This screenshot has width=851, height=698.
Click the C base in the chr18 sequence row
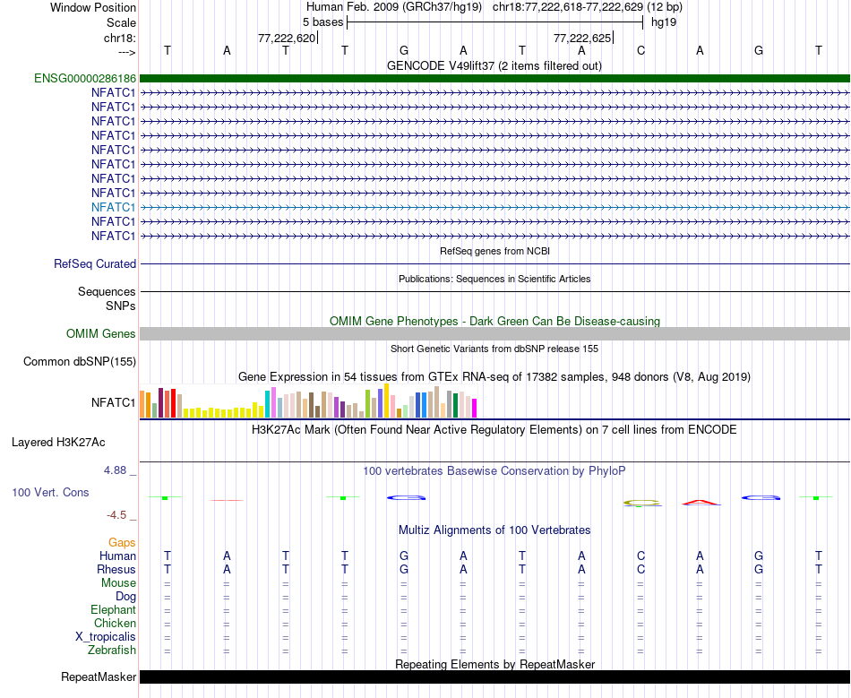[641, 50]
